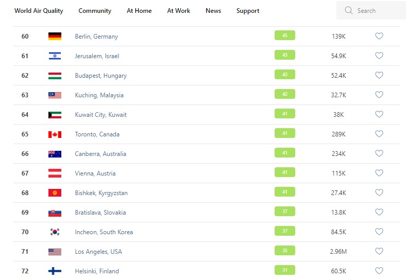Viewport: 406px width, 280px height.
Task: Open the At Home menu
Action: [139, 11]
